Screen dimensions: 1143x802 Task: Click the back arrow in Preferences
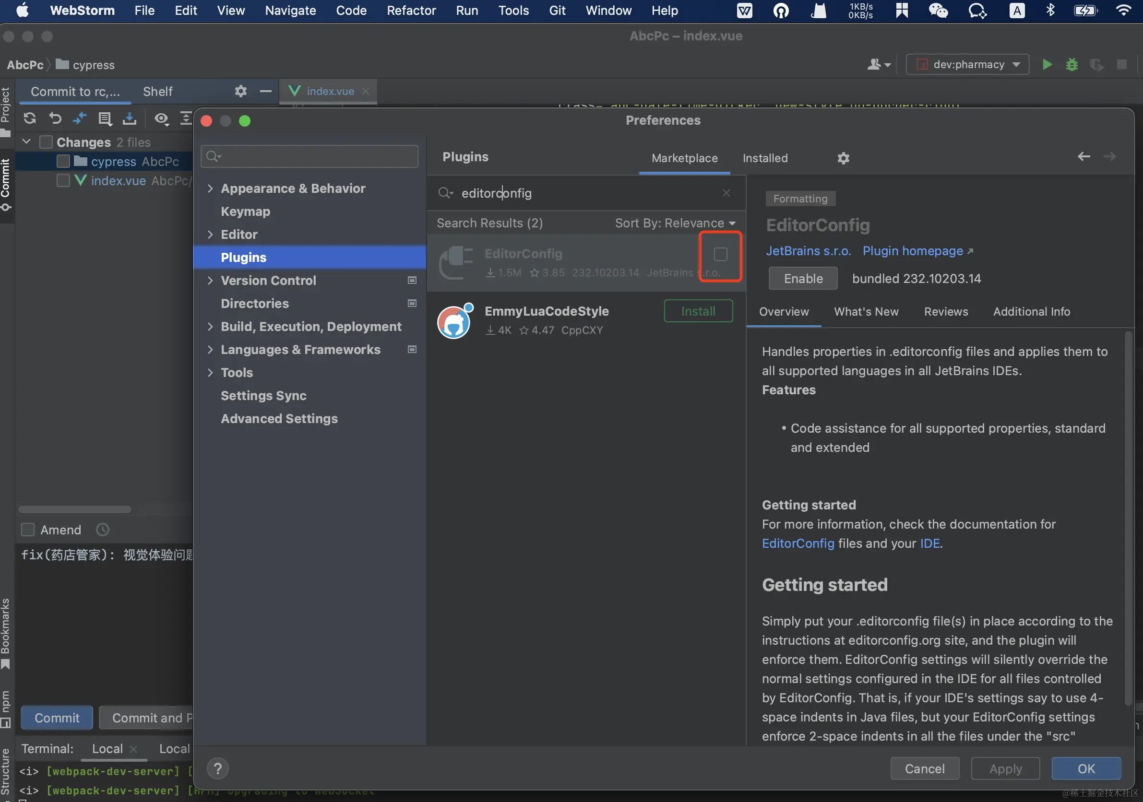click(x=1084, y=157)
